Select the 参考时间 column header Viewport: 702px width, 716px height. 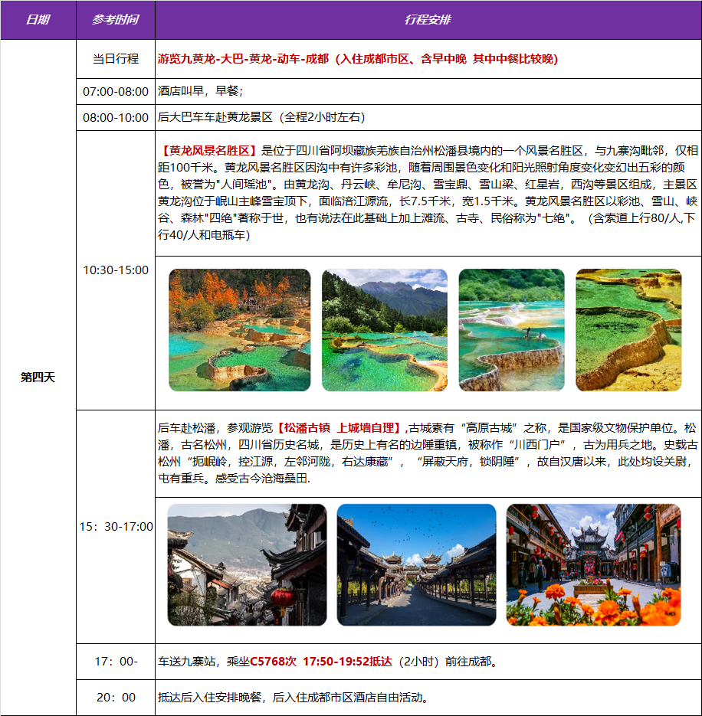coord(116,20)
